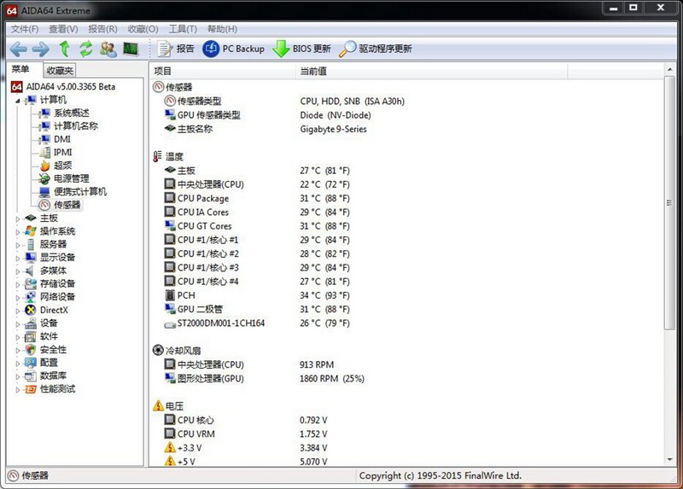The height and width of the screenshot is (489, 683).
Task: Expand the 网络设备 tree node
Action: coord(18,297)
